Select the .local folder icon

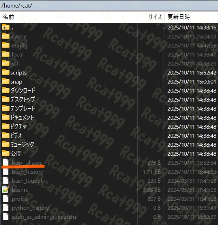click(6, 55)
